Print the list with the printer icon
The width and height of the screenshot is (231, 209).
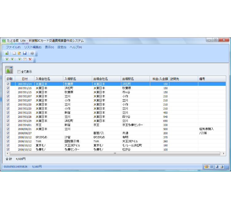coord(32,53)
